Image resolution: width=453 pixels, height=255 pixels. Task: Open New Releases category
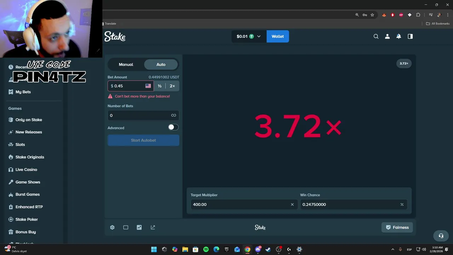point(29,132)
